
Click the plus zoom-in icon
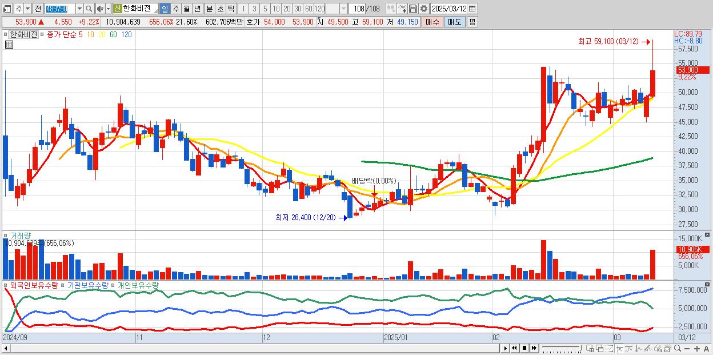click(696, 348)
